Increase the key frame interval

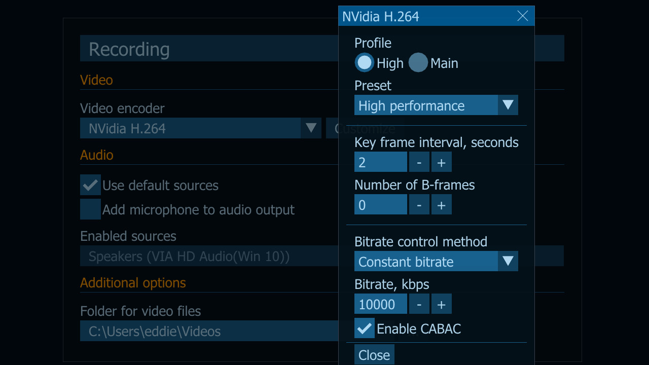(441, 162)
